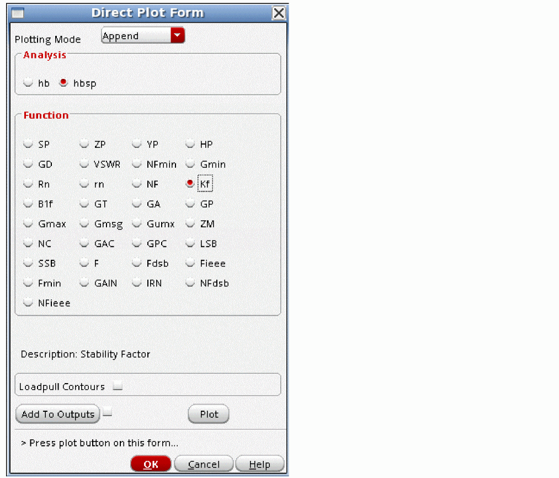Pick the LSB function option
The image size is (559, 478).
pyautogui.click(x=190, y=243)
